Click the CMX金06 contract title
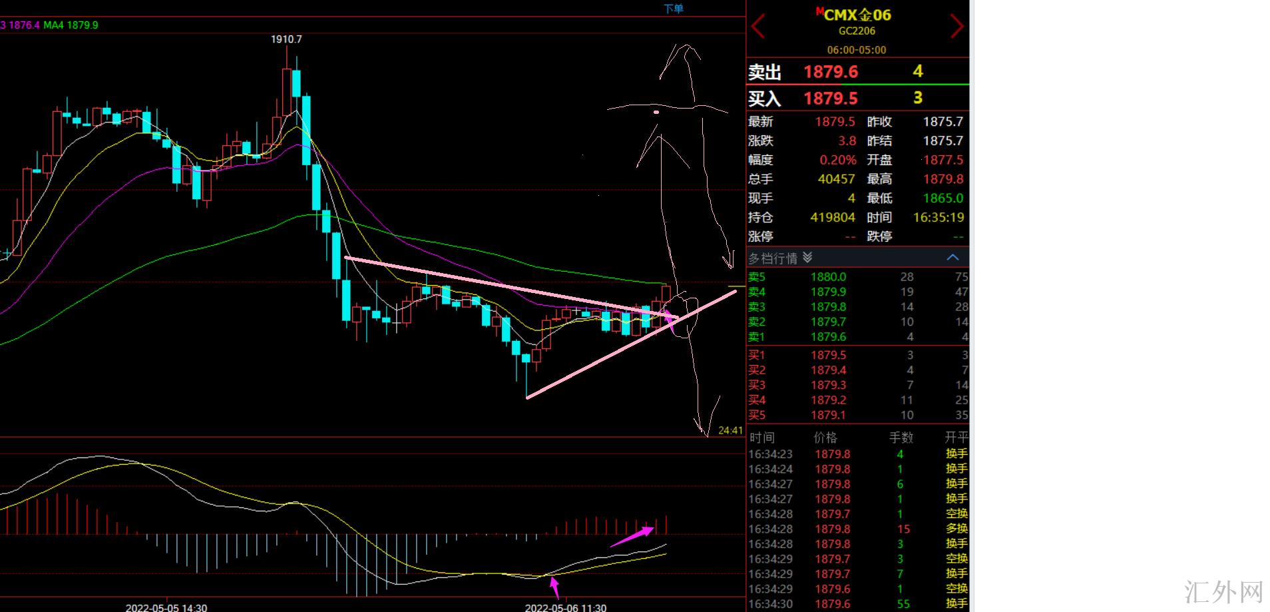 point(857,15)
